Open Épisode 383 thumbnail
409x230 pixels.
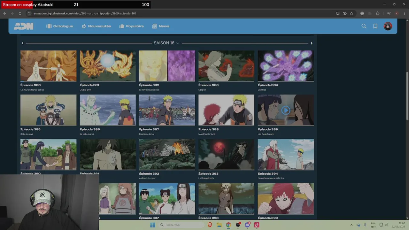226,66
